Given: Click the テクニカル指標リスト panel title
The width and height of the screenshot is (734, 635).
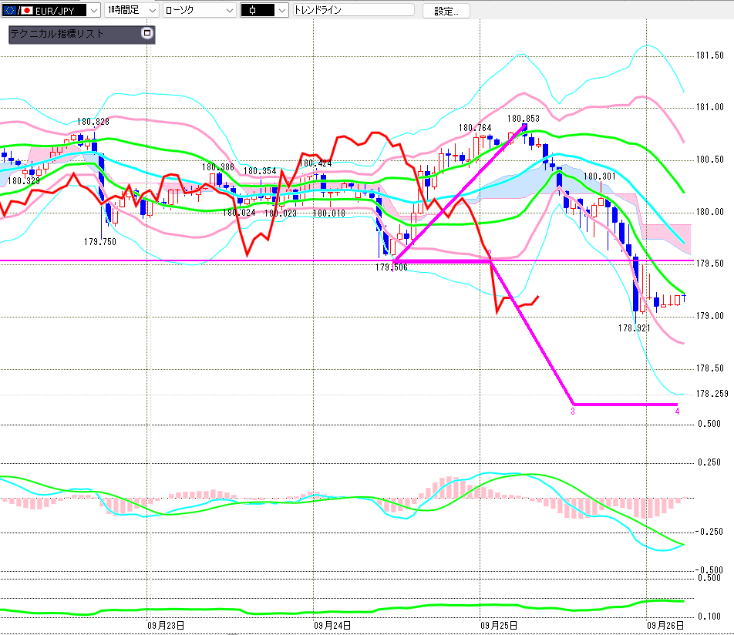Looking at the screenshot, I should coord(57,34).
